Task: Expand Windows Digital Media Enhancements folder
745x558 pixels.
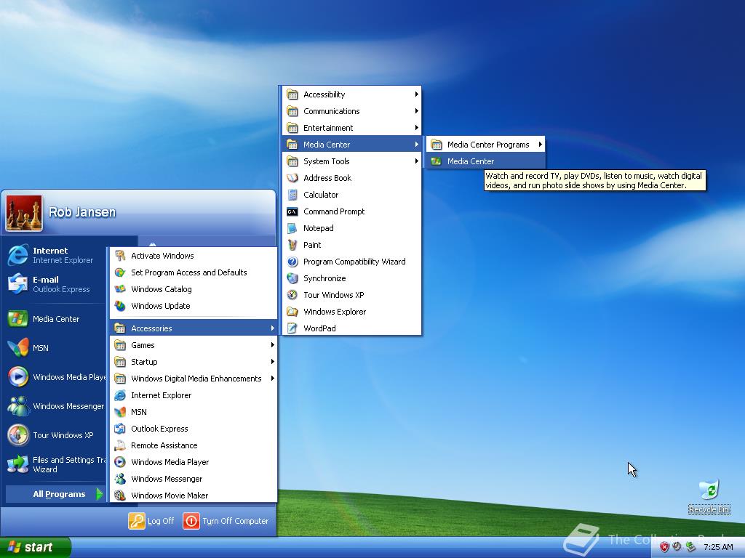Action: (194, 379)
